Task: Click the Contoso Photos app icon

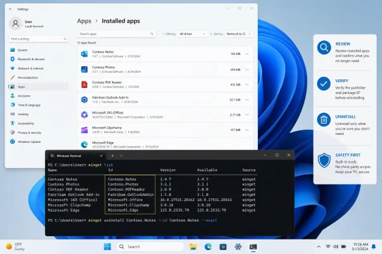Action: 84,69
